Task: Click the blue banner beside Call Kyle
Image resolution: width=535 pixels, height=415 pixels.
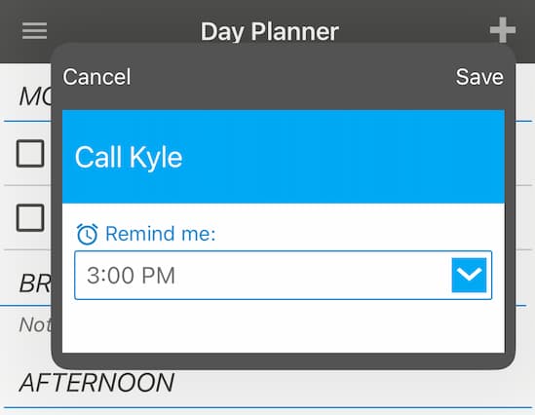Action: (x=341, y=157)
